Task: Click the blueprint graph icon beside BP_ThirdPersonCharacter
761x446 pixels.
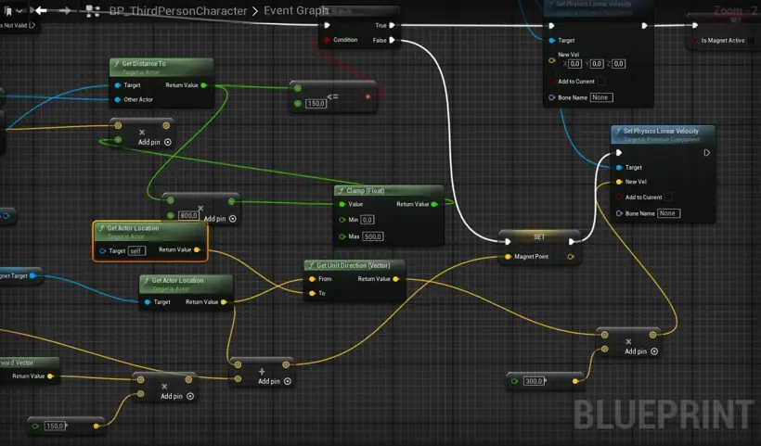Action: [93, 11]
